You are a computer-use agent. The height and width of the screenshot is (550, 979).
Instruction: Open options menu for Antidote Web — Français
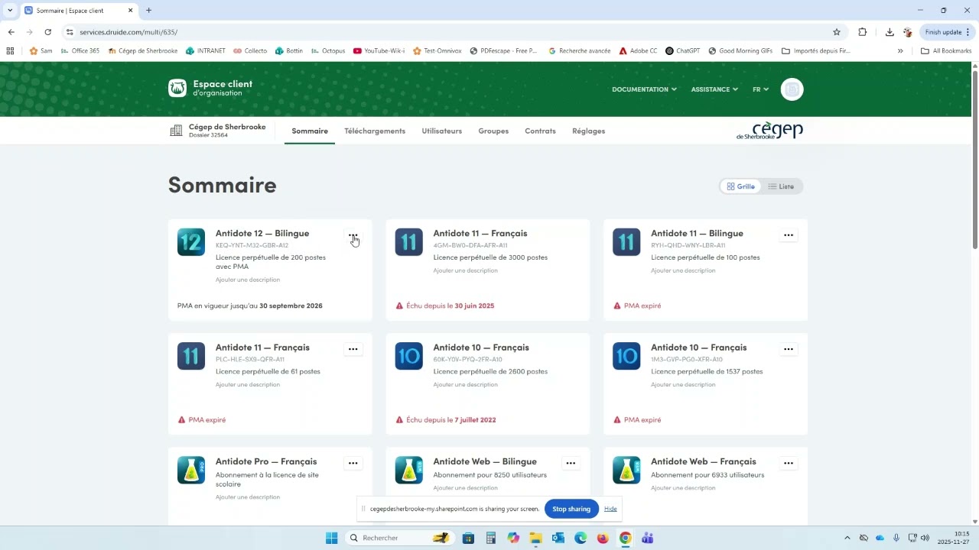click(x=789, y=463)
